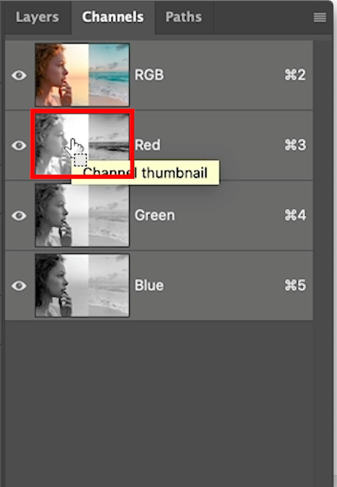The image size is (337, 487).
Task: Click the Channel thumbnail tooltip
Action: coord(145,172)
